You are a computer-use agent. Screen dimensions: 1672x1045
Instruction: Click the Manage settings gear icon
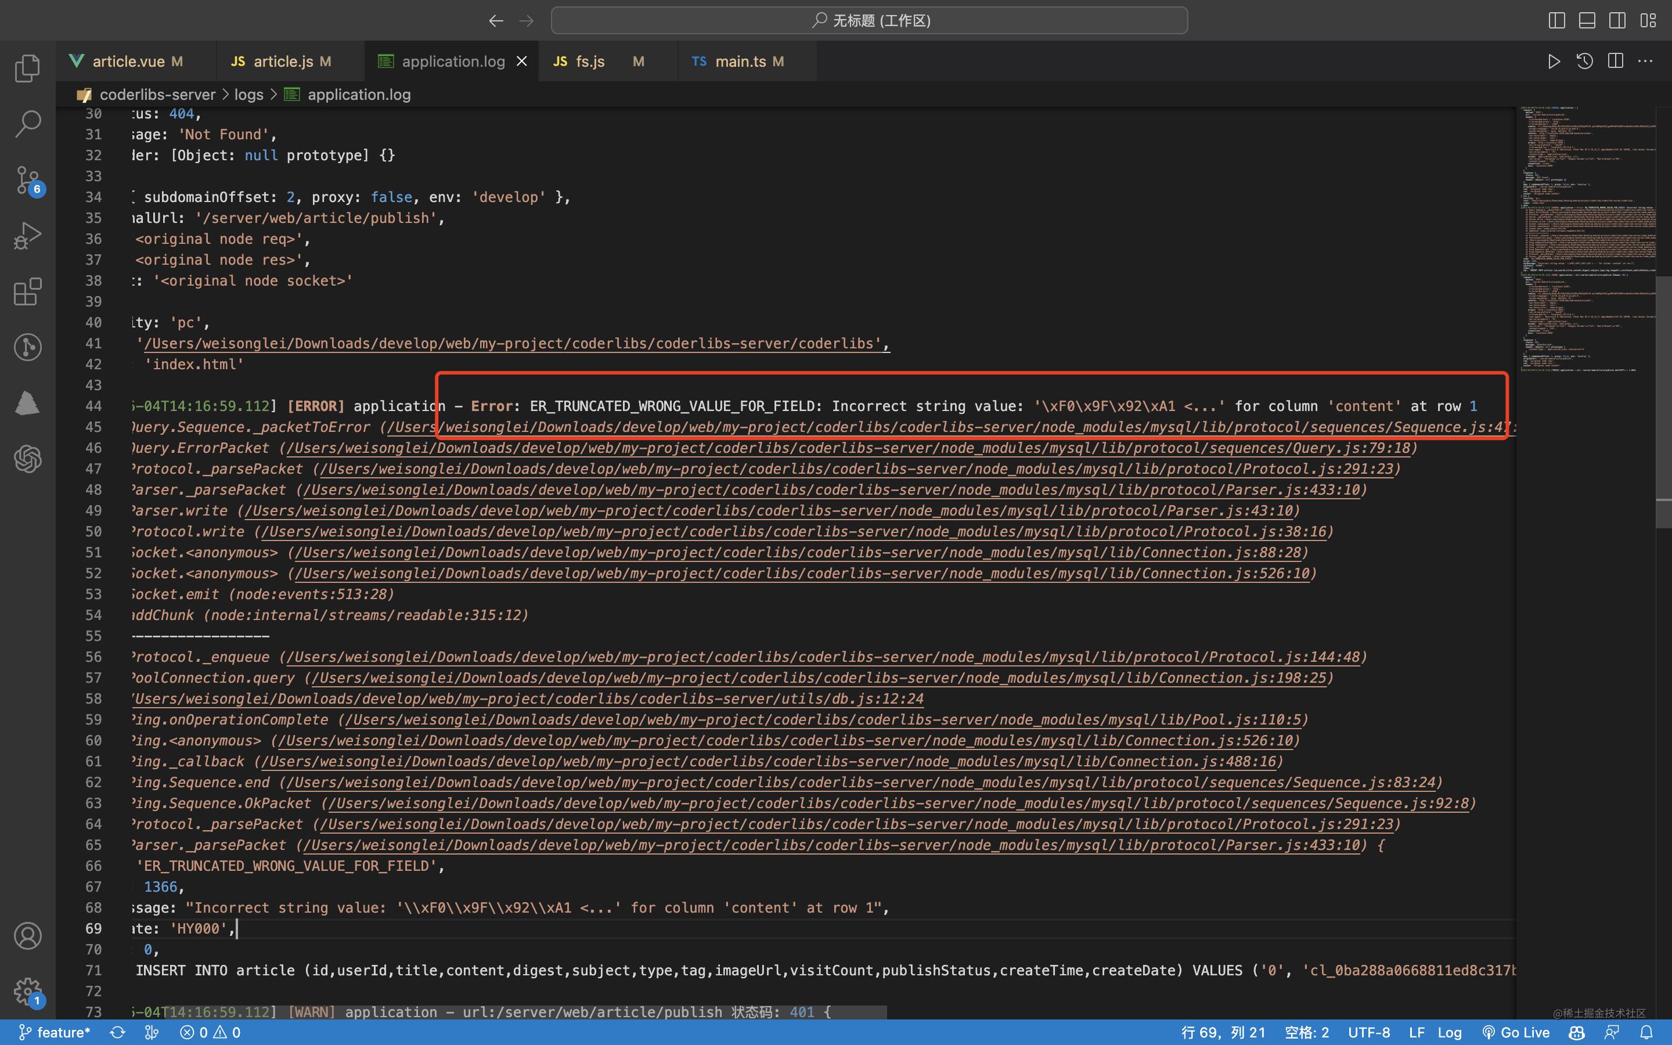coord(28,991)
